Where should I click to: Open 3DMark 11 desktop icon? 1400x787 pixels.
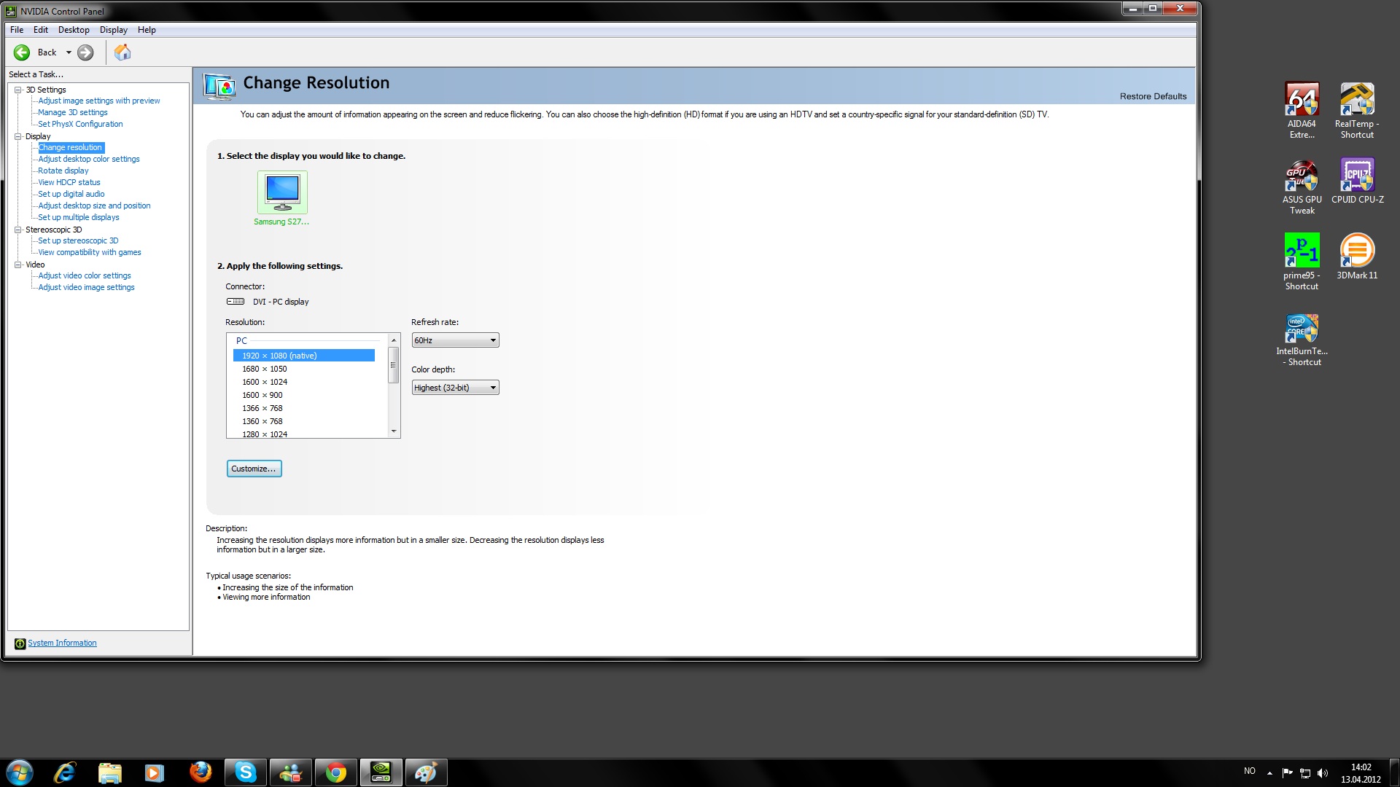(x=1357, y=257)
